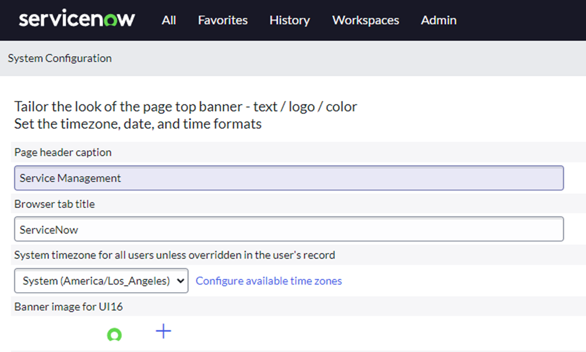Click the Browser tab title label
586x352 pixels.
54,204
